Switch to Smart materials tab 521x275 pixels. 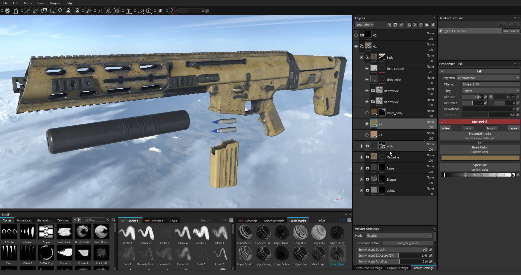pyautogui.click(x=274, y=221)
